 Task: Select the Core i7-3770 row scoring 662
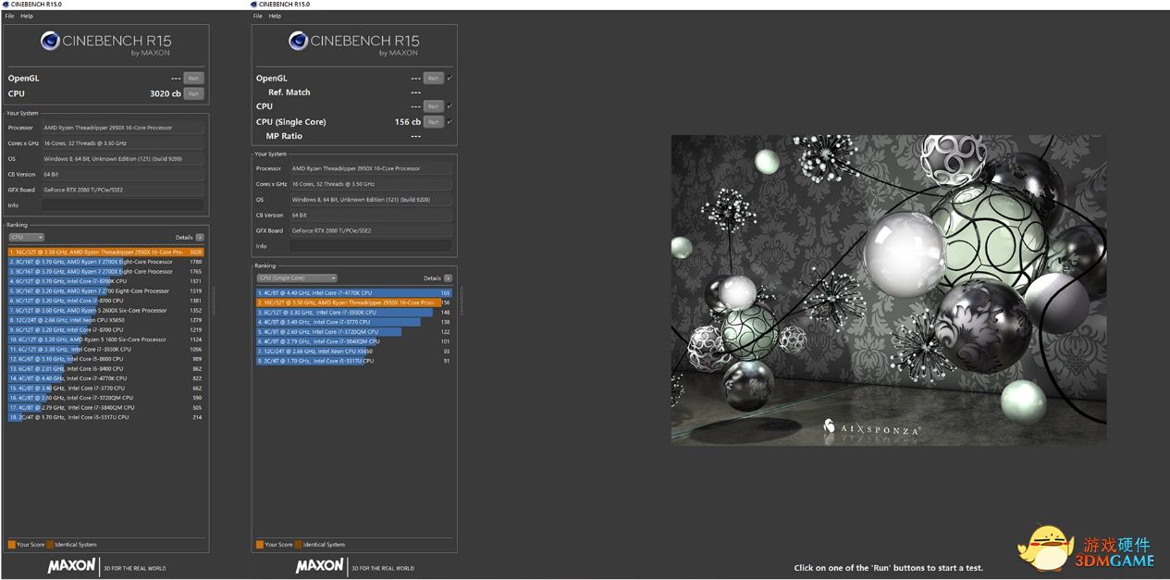click(x=106, y=388)
